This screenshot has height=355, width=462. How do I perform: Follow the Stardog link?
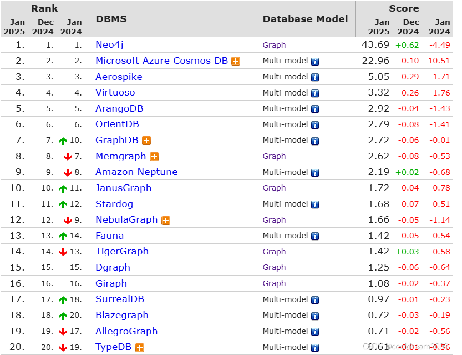pyautogui.click(x=114, y=204)
